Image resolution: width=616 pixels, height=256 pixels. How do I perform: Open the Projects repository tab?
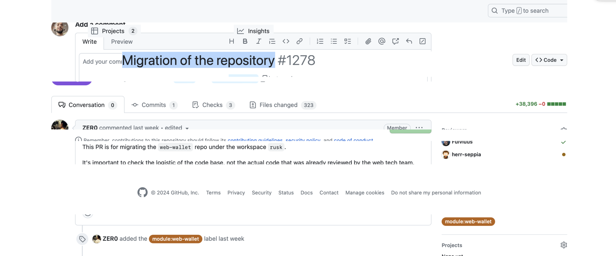pyautogui.click(x=114, y=31)
